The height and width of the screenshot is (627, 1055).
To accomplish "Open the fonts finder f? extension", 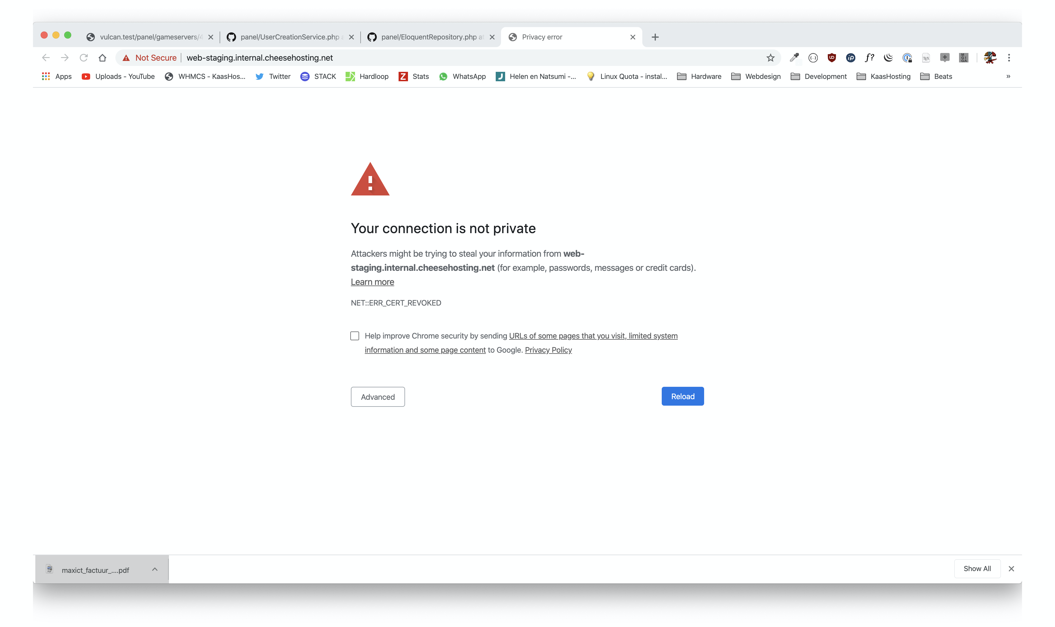I will pos(869,58).
